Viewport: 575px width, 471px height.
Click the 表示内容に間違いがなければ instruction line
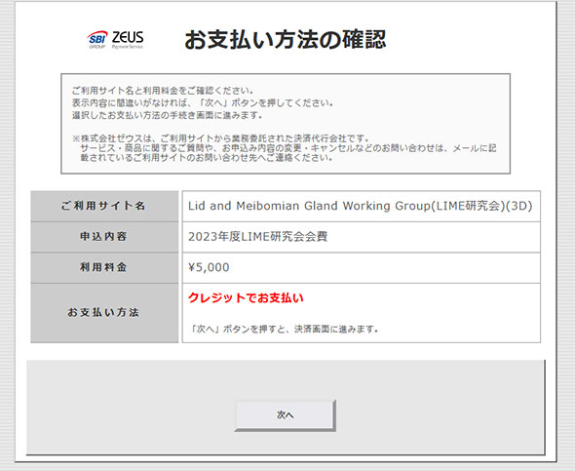(203, 102)
